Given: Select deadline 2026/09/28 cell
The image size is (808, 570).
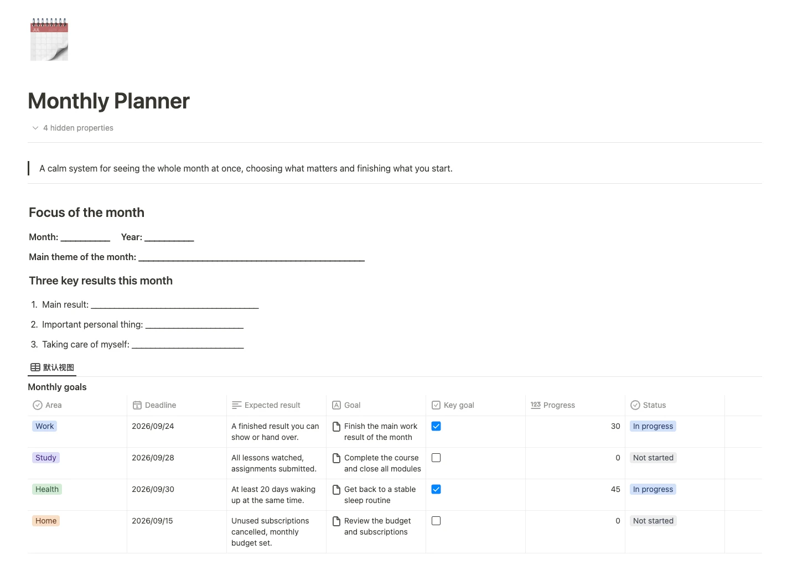Looking at the screenshot, I should (x=177, y=463).
